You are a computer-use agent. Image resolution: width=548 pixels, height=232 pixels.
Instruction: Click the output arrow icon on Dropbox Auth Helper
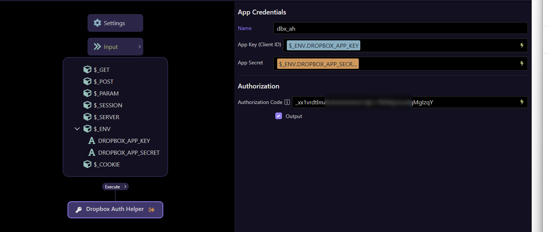[x=151, y=209]
